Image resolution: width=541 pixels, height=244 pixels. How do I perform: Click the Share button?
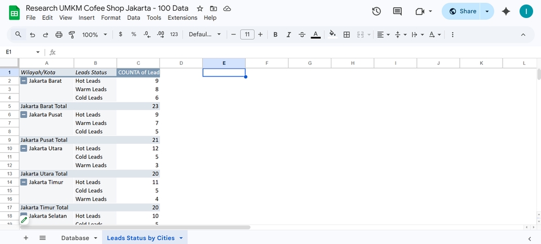(462, 11)
